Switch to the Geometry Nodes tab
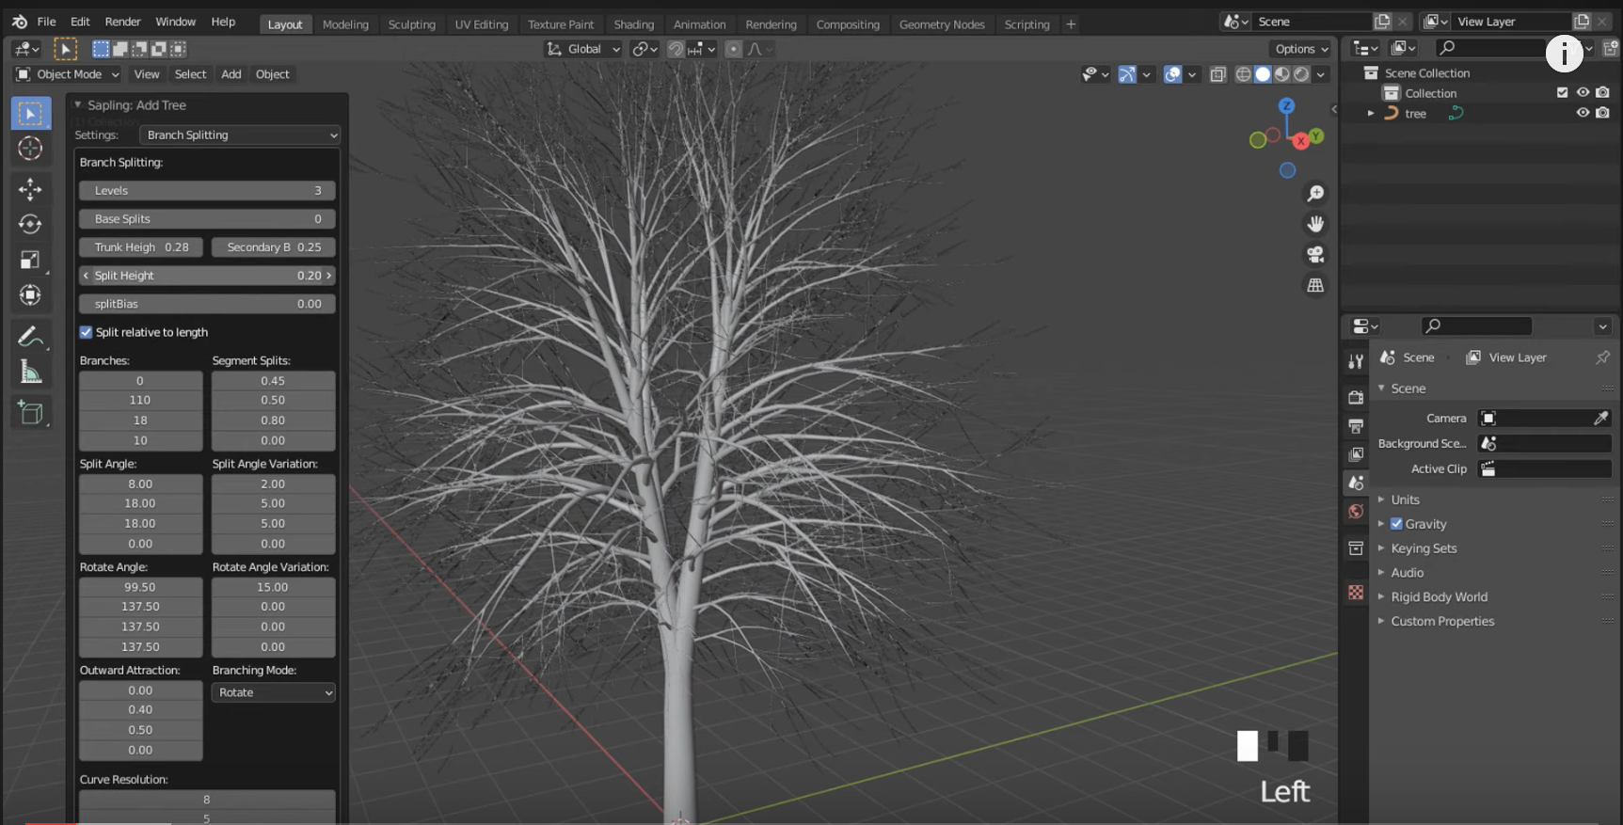The width and height of the screenshot is (1623, 825). point(942,24)
